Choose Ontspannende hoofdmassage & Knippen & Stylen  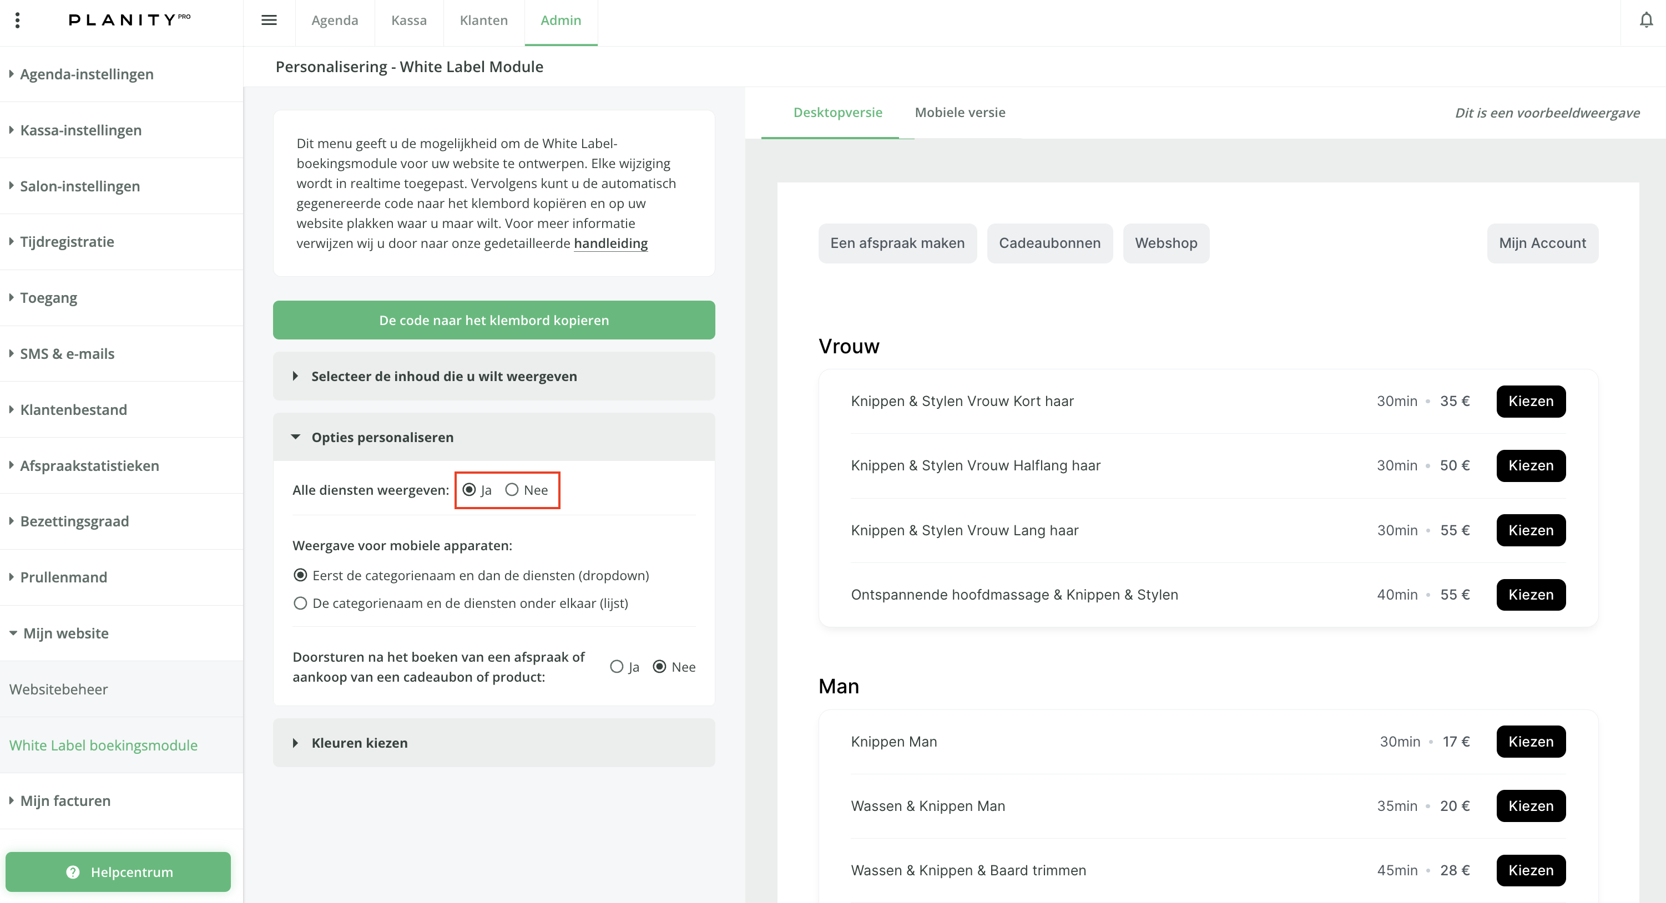coord(1531,595)
